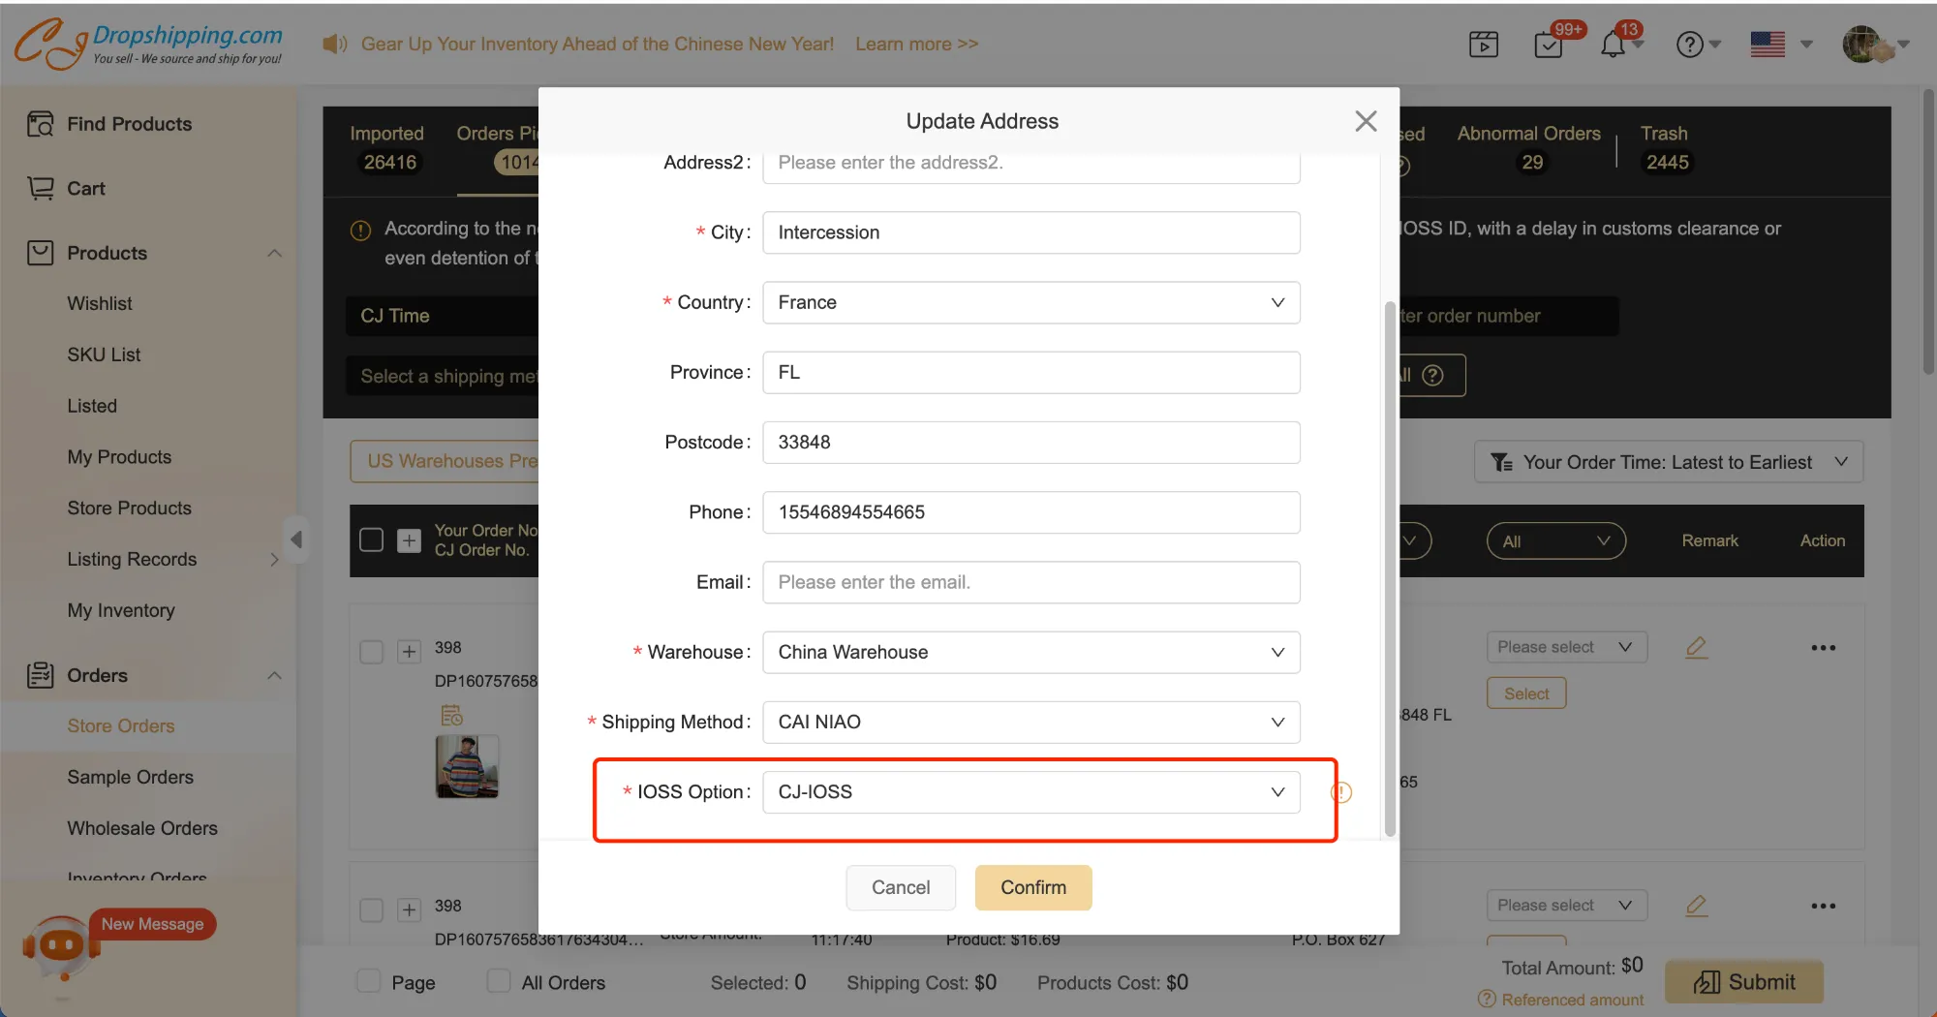Screen dimensions: 1937x1017
Task: Click the Confirm button
Action: (1032, 887)
